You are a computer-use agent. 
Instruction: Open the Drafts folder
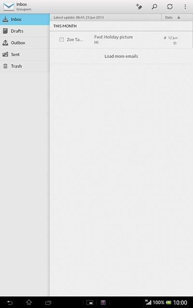click(25, 31)
